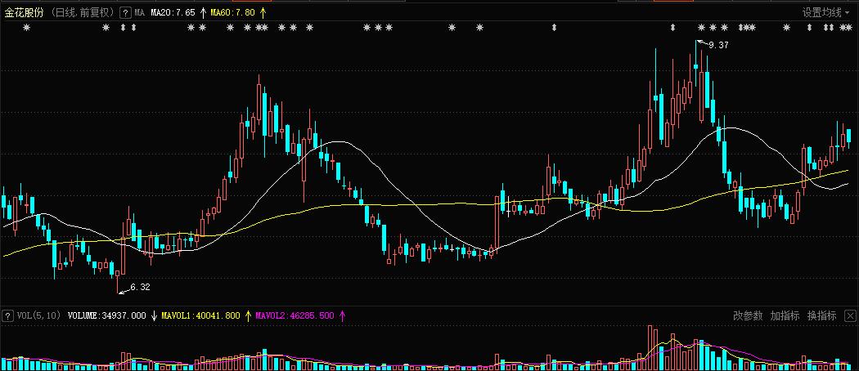This screenshot has width=859, height=371.
Task: Click the 换指标 button
Action: point(821,315)
